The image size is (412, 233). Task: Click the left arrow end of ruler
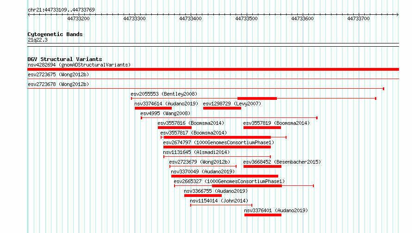(29, 15)
